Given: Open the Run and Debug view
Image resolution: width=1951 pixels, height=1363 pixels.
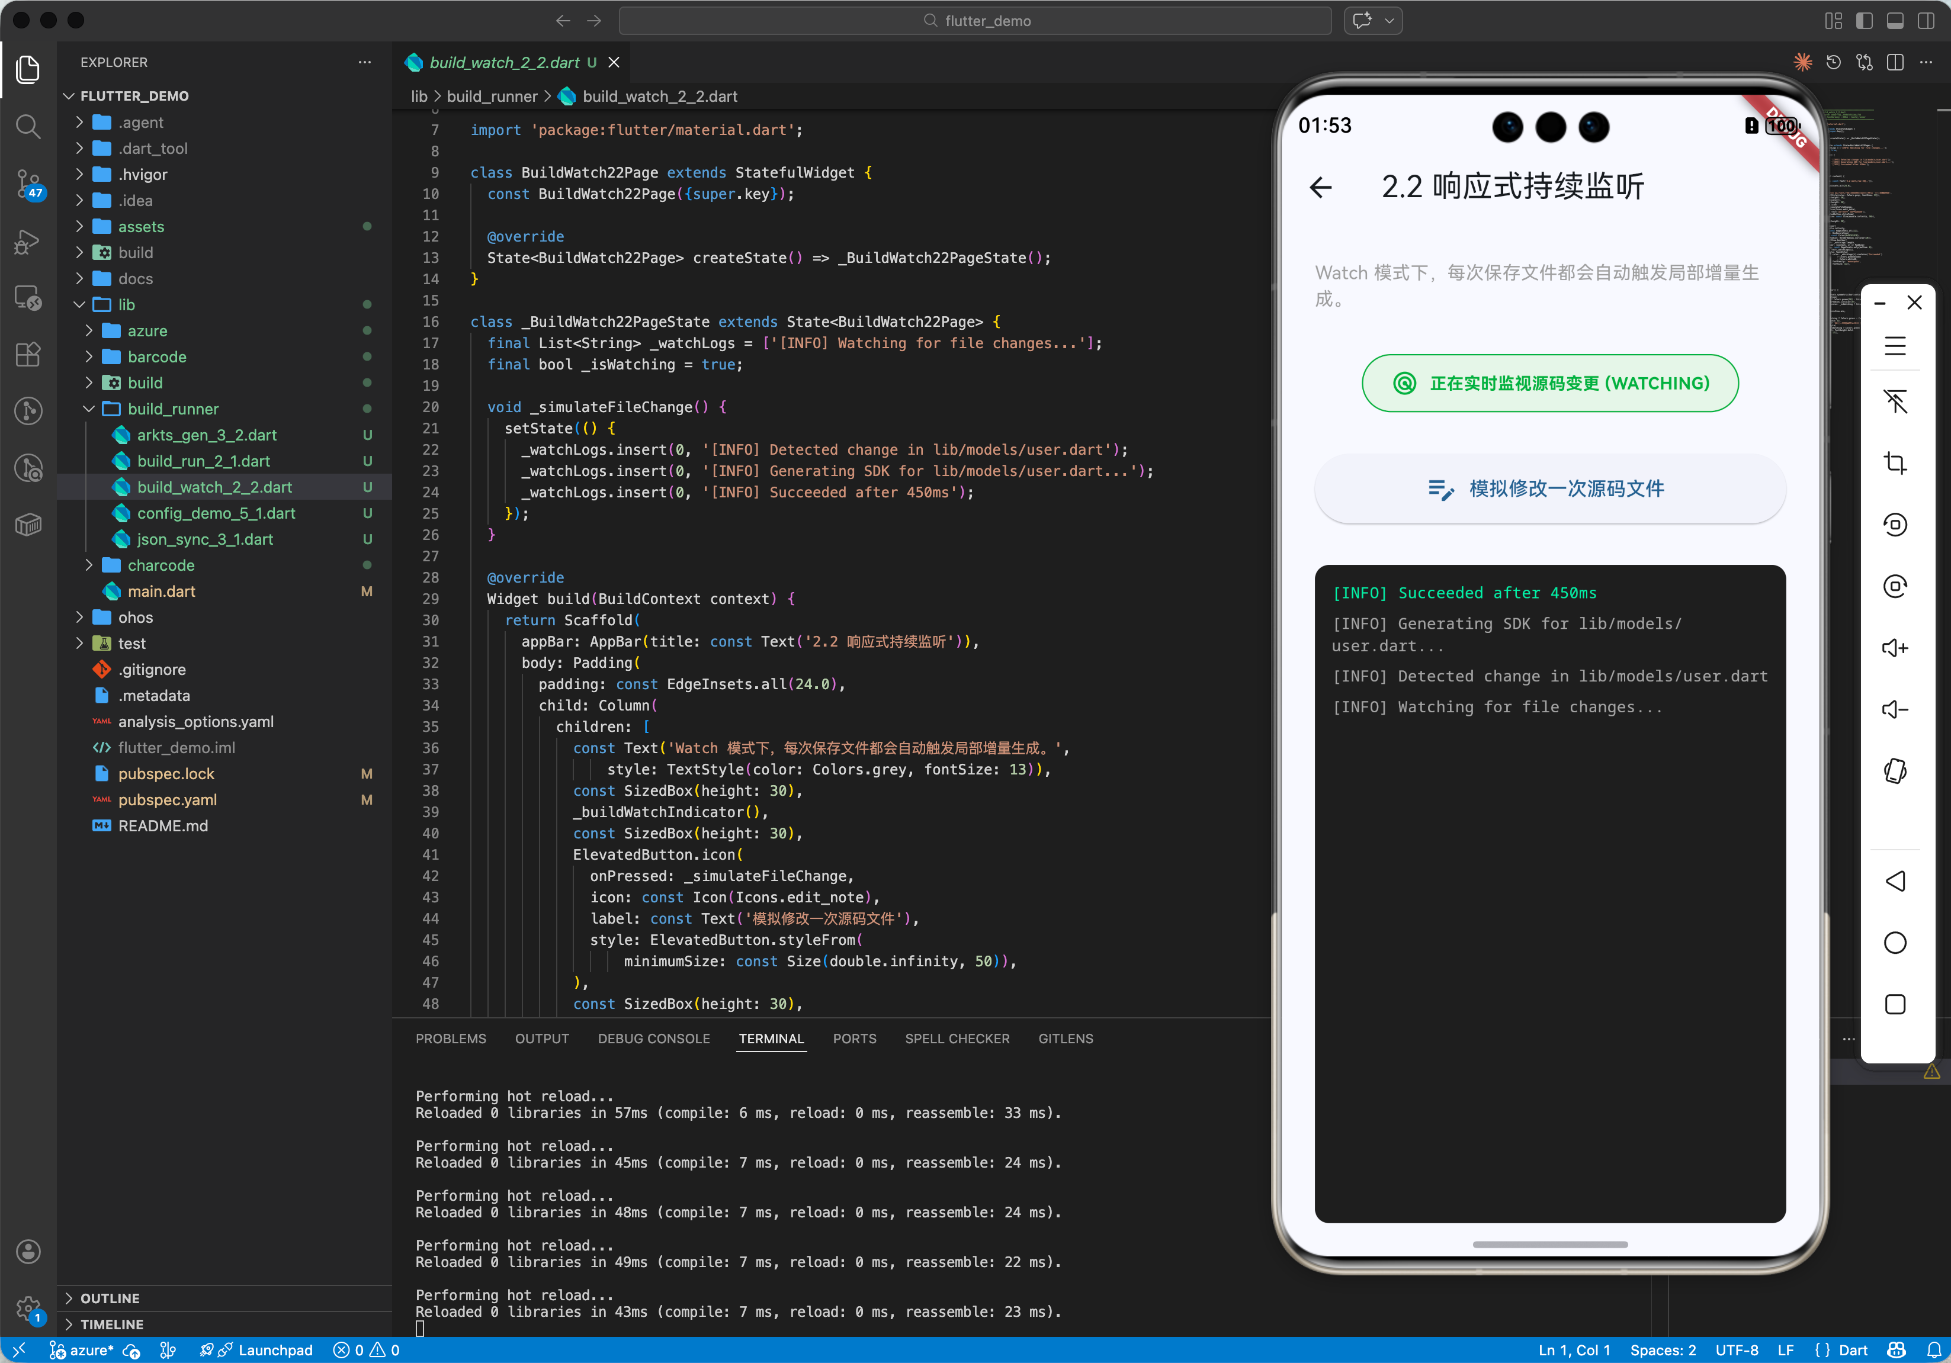Looking at the screenshot, I should [28, 241].
